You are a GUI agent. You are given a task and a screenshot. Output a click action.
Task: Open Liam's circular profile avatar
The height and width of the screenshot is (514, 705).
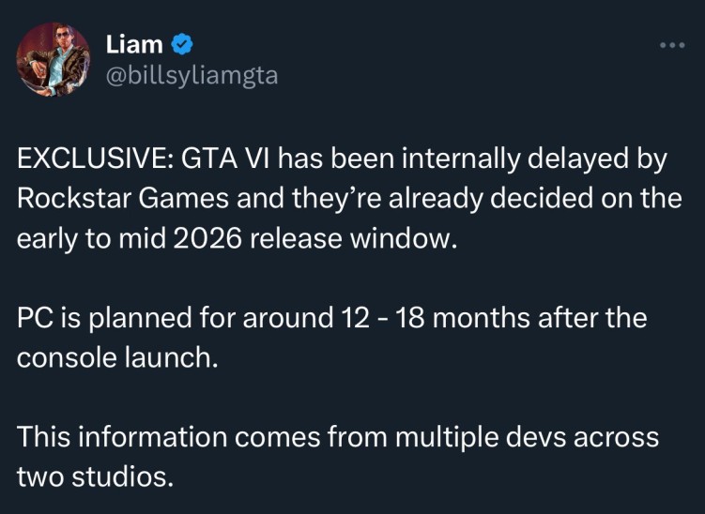click(x=54, y=59)
